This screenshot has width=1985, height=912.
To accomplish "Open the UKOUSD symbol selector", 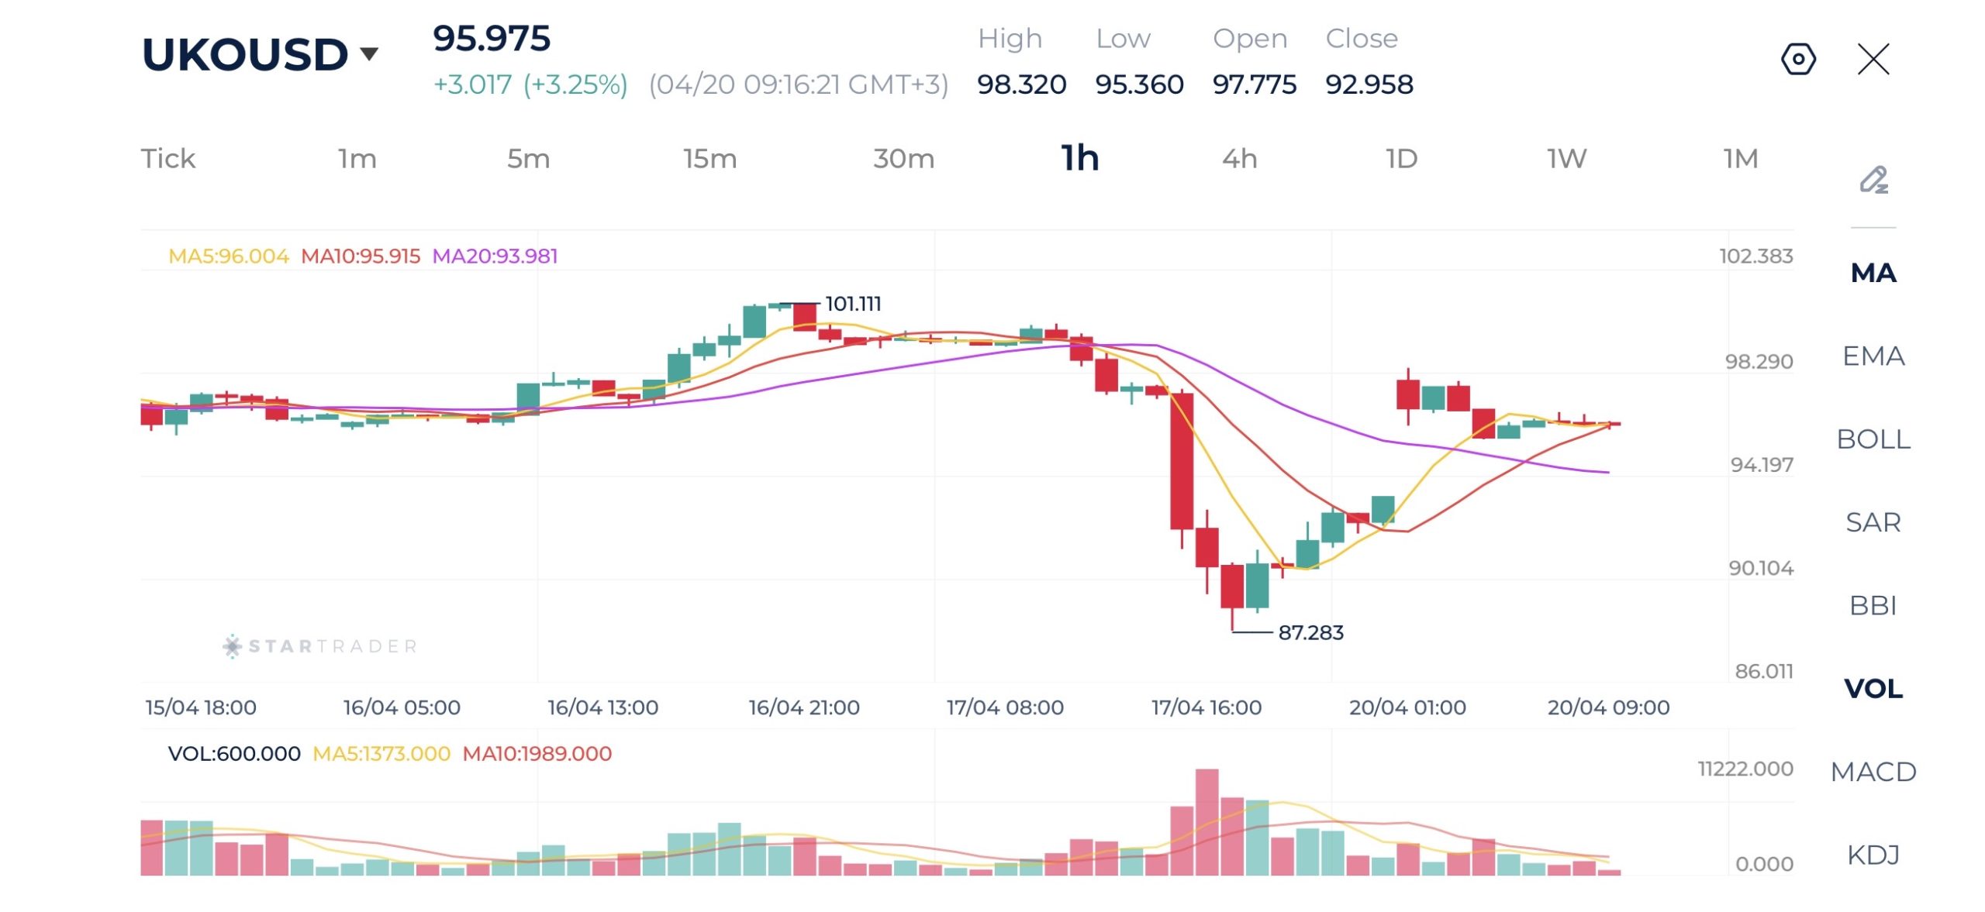I will pos(245,54).
